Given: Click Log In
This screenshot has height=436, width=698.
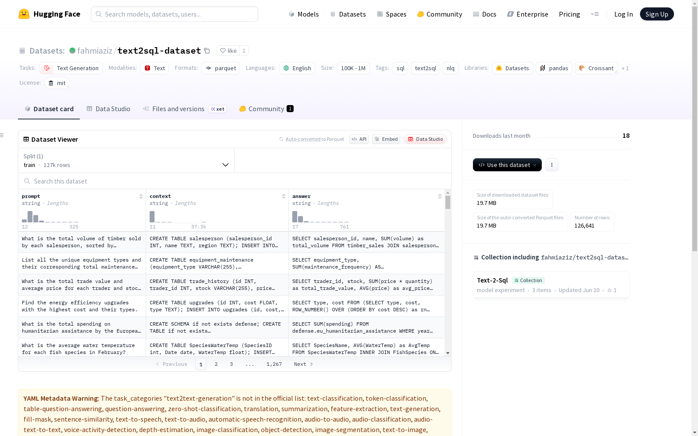Looking at the screenshot, I should [623, 14].
